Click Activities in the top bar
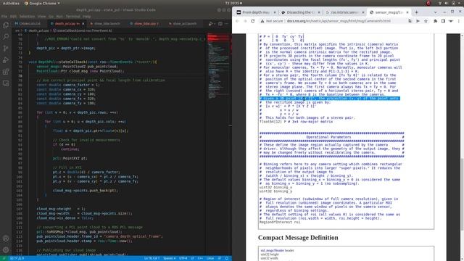 11,3
